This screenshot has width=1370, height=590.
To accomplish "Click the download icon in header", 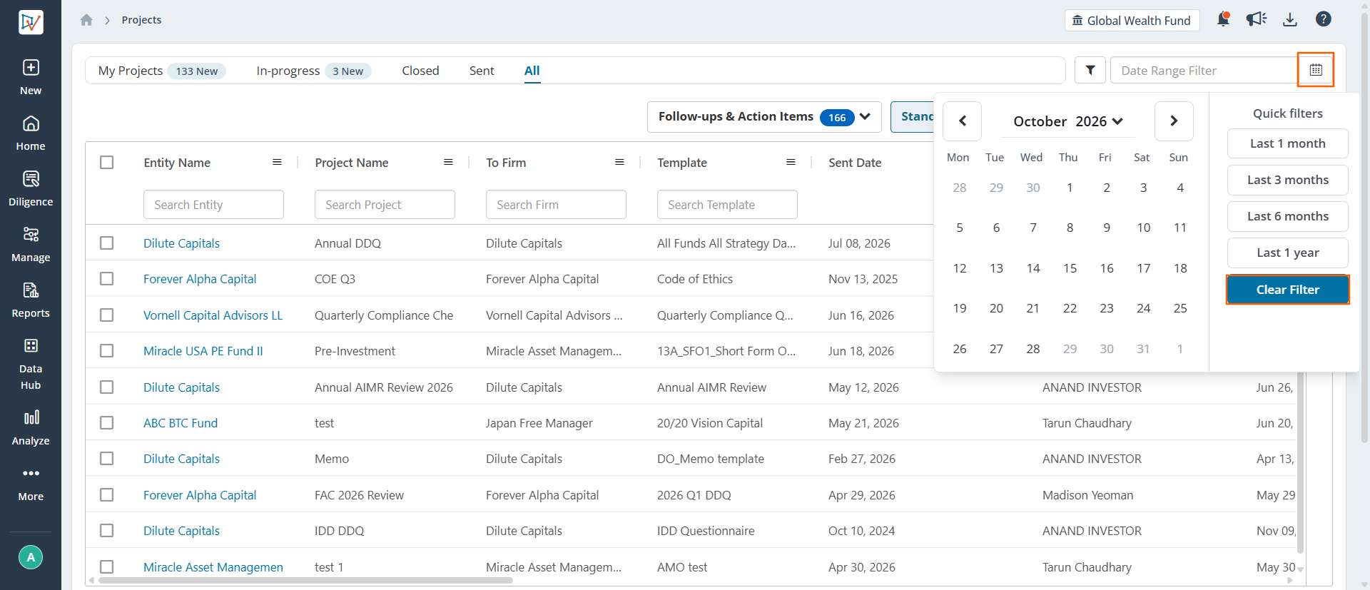I will (1290, 19).
